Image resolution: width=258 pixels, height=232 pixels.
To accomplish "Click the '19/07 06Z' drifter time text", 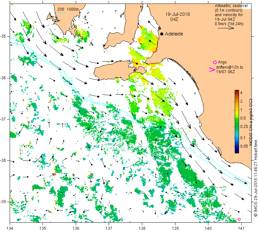I will [225, 72].
